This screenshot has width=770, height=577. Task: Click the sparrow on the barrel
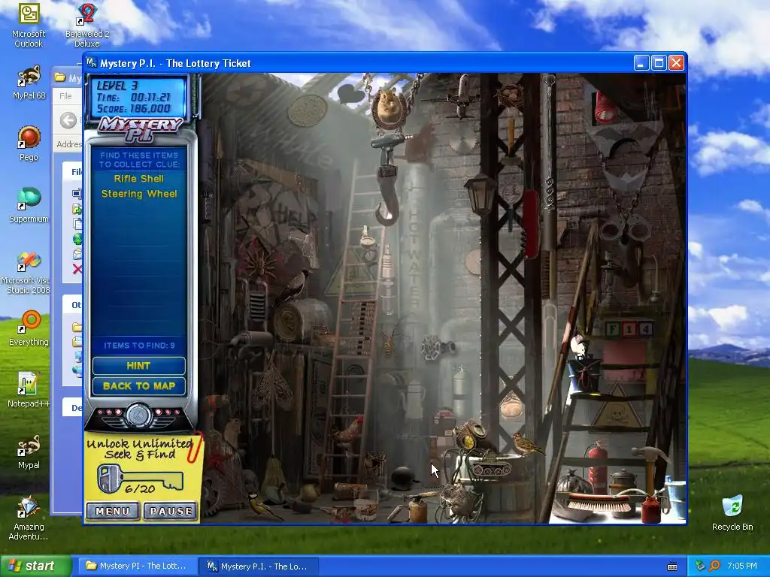click(527, 443)
